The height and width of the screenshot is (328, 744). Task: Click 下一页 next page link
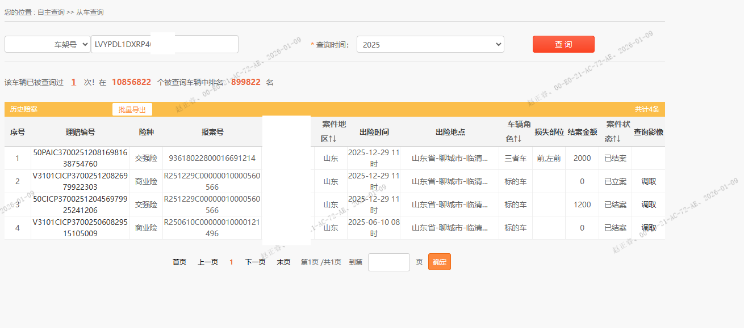point(255,262)
